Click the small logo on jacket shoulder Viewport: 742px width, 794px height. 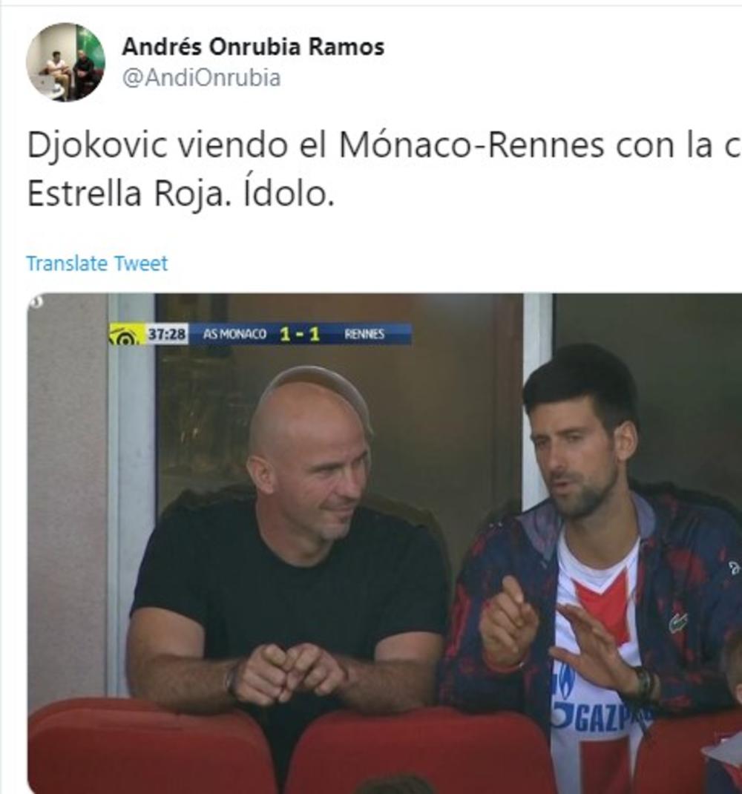[735, 568]
